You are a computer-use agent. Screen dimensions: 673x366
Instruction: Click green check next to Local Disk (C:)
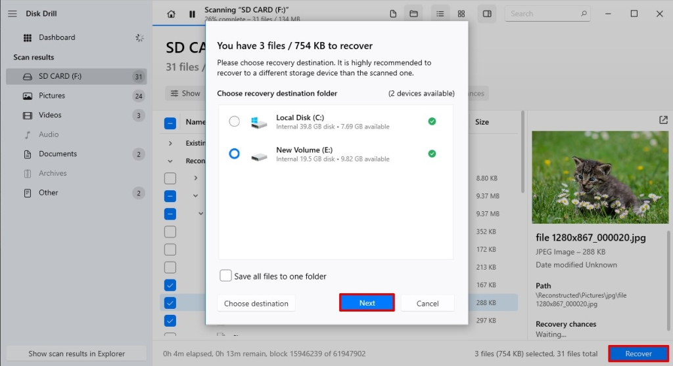pyautogui.click(x=432, y=121)
